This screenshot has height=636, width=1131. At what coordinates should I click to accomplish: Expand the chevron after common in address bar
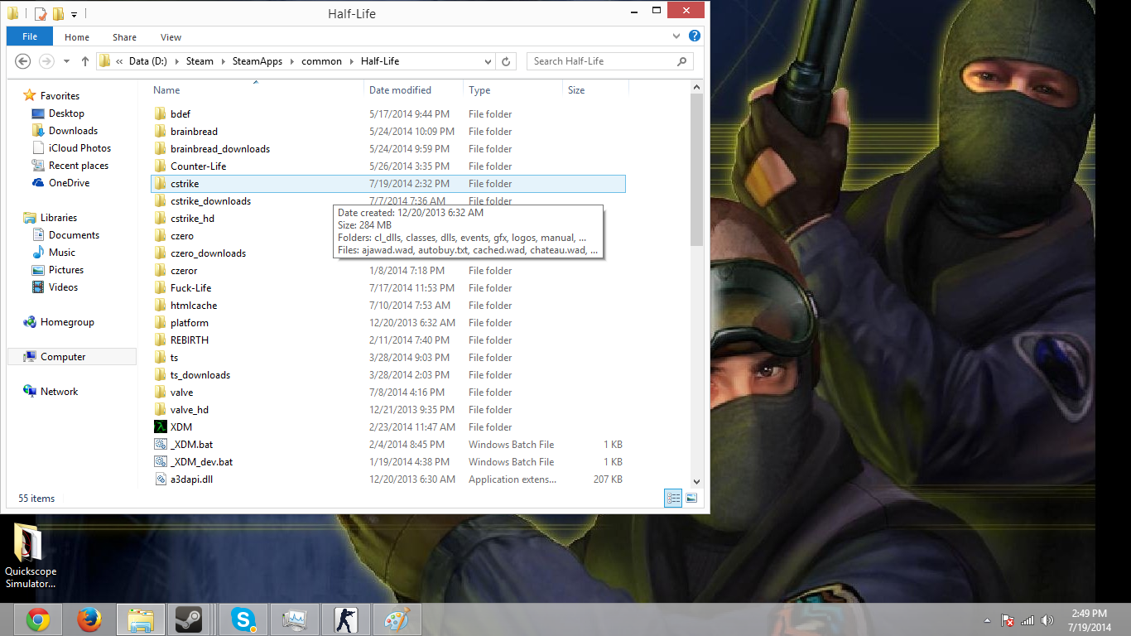click(x=352, y=61)
